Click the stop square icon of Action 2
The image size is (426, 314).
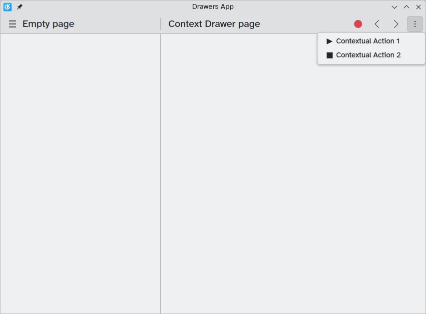pyautogui.click(x=329, y=55)
